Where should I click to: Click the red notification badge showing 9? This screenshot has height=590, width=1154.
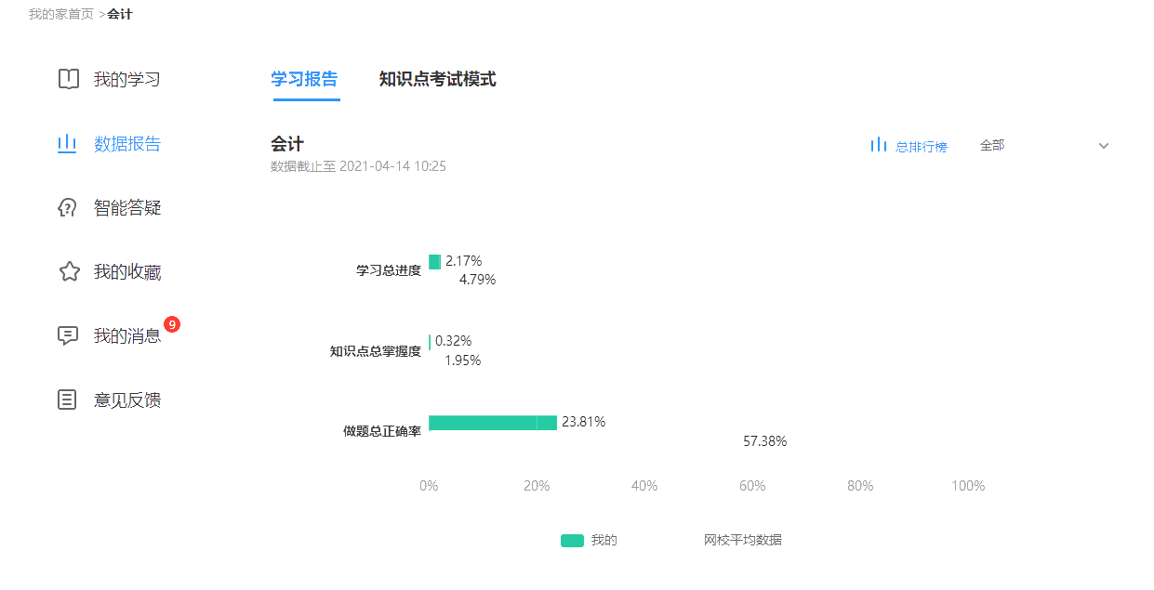(172, 324)
